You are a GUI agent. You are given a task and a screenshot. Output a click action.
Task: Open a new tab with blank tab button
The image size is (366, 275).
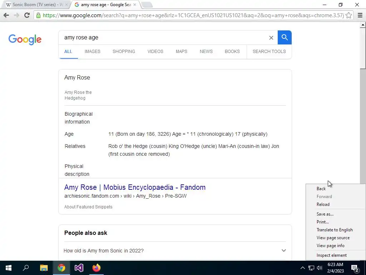click(x=147, y=5)
